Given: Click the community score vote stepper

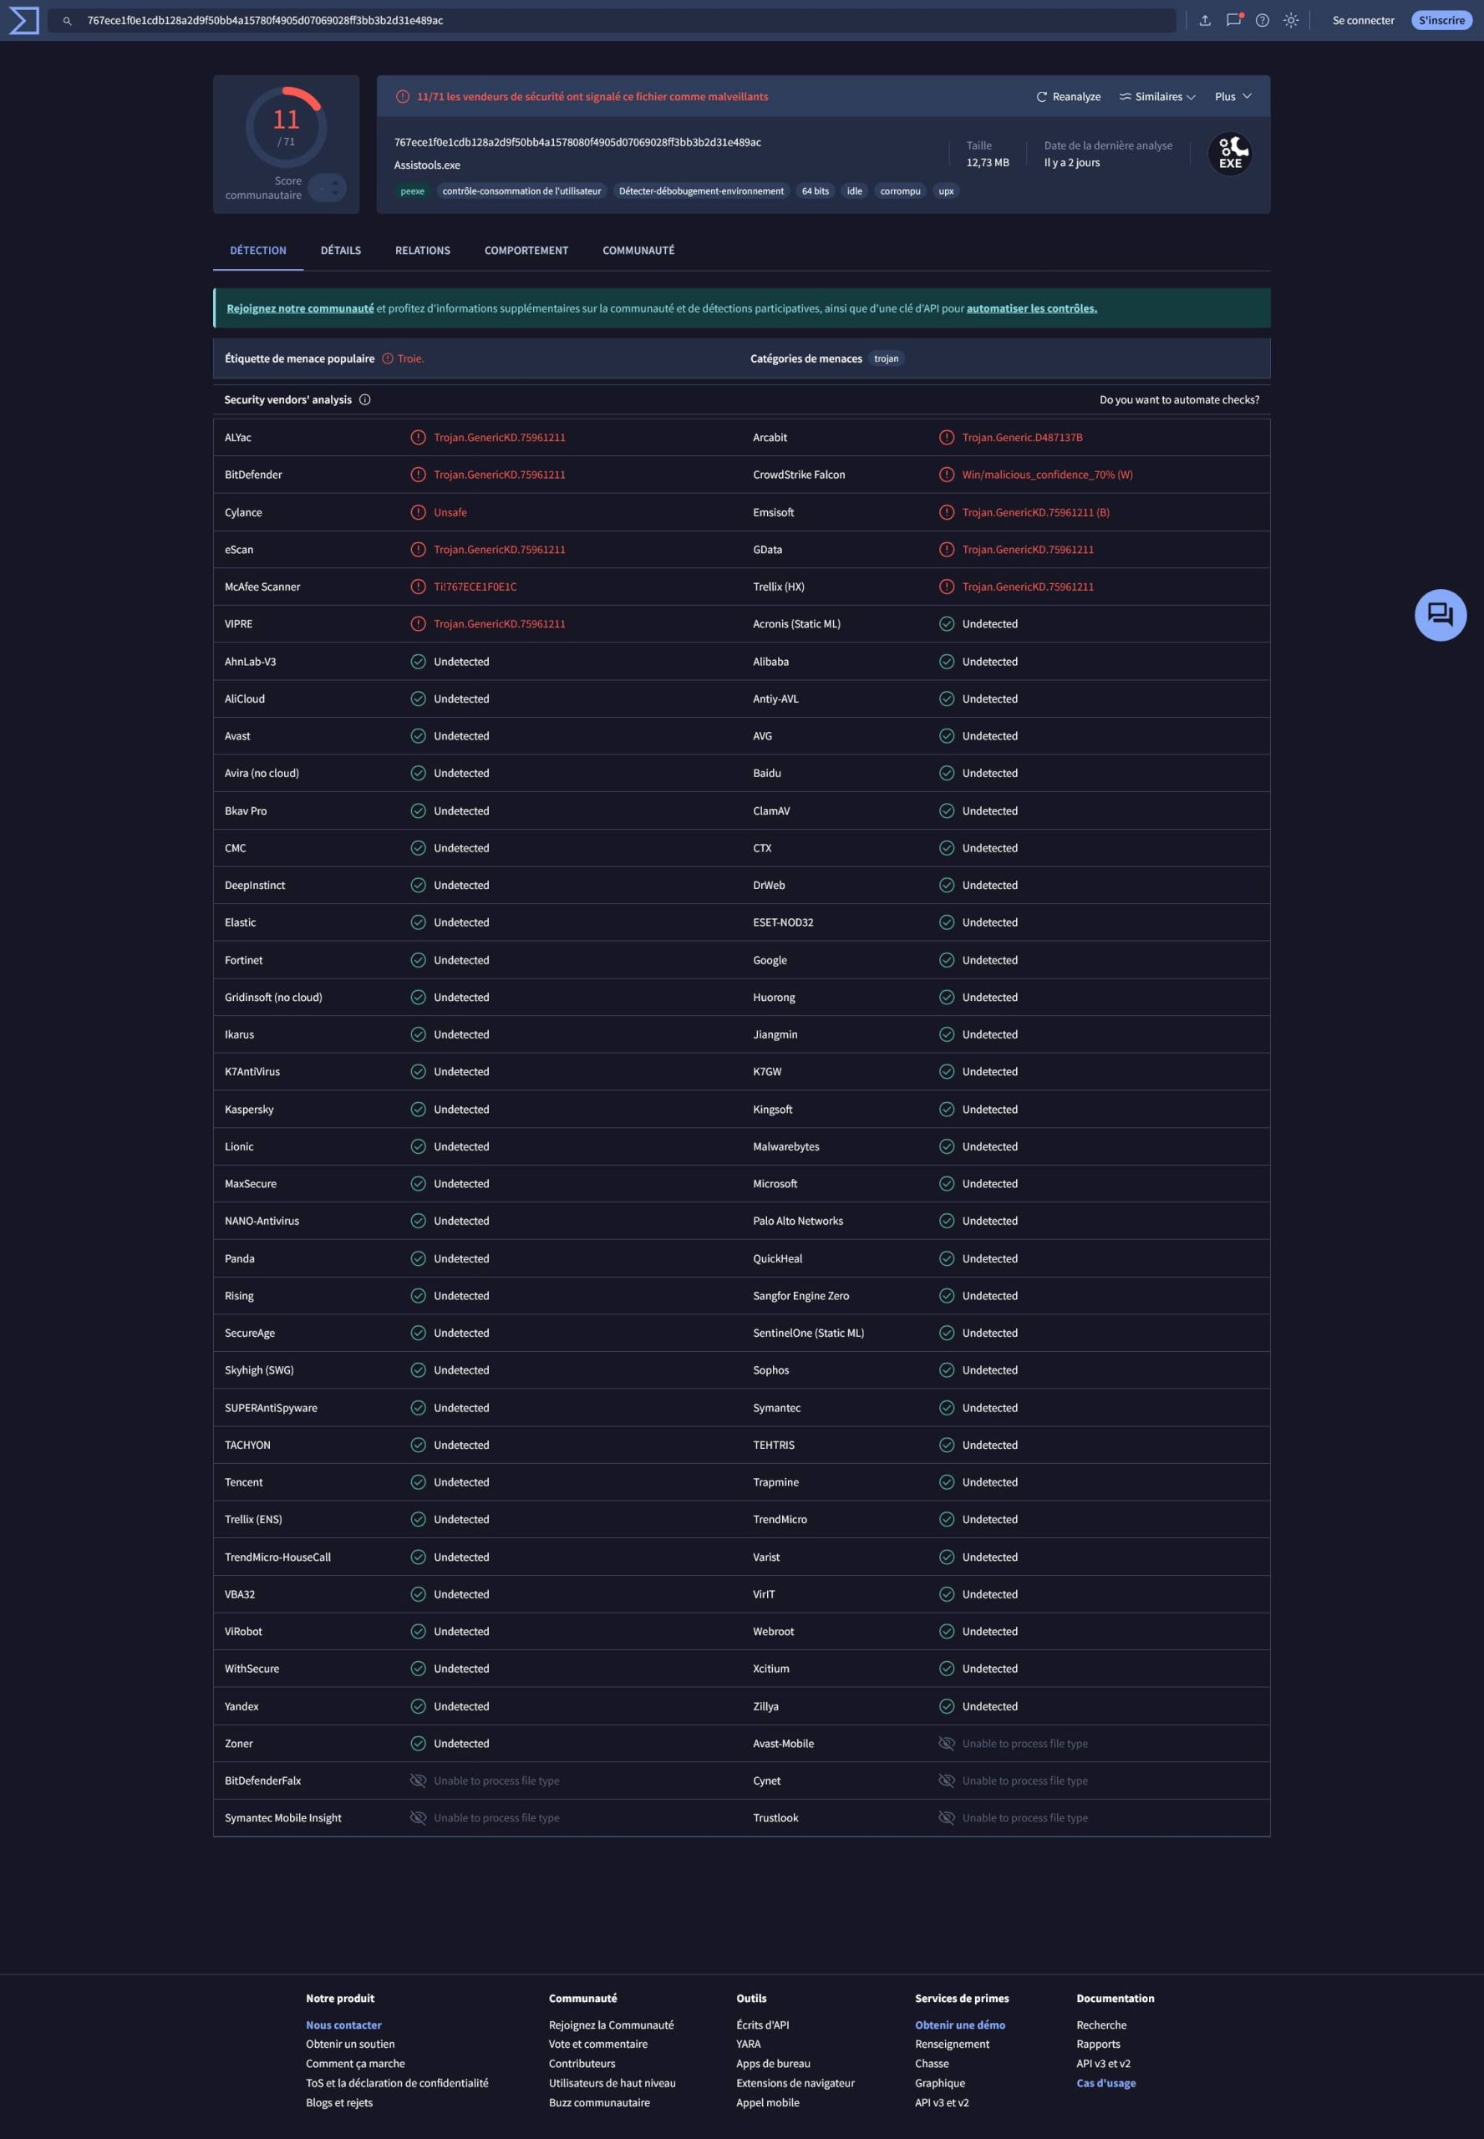Looking at the screenshot, I should coord(328,188).
